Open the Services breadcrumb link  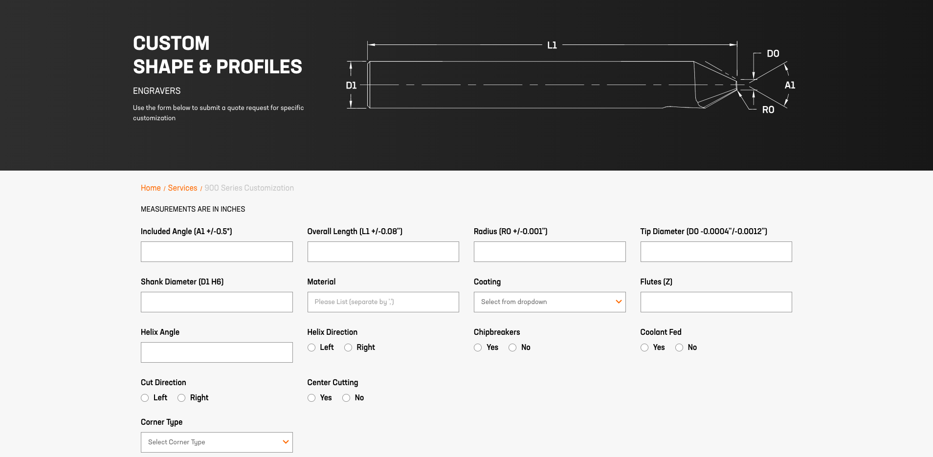pyautogui.click(x=182, y=188)
